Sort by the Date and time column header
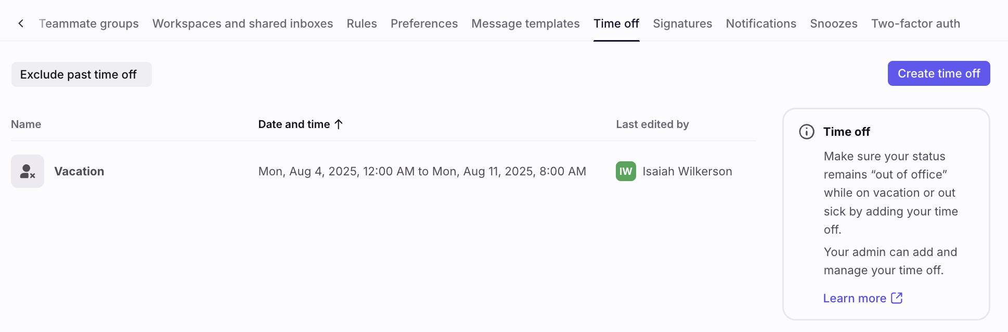1008x332 pixels. point(294,124)
